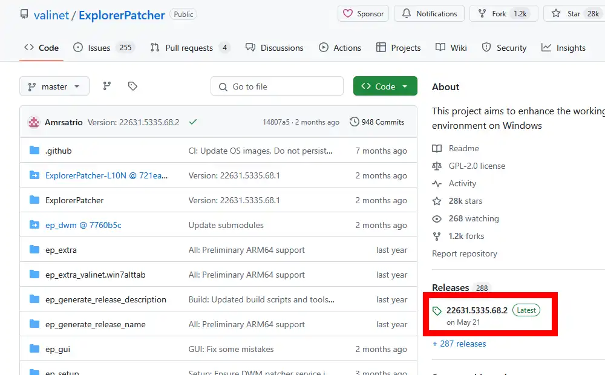Click the ep_dwm submodule icon
The image size is (605, 375).
point(34,224)
